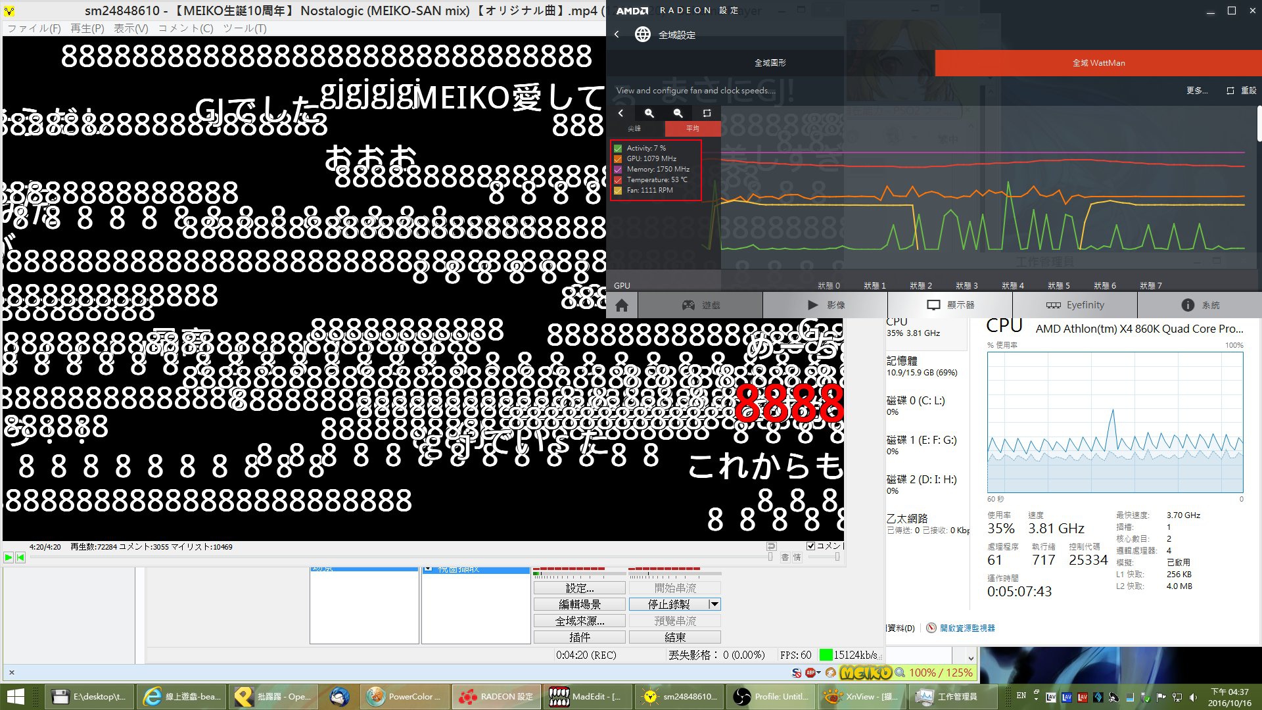Open the MadEdit taskbar item
This screenshot has width=1262, height=710.
tap(587, 697)
